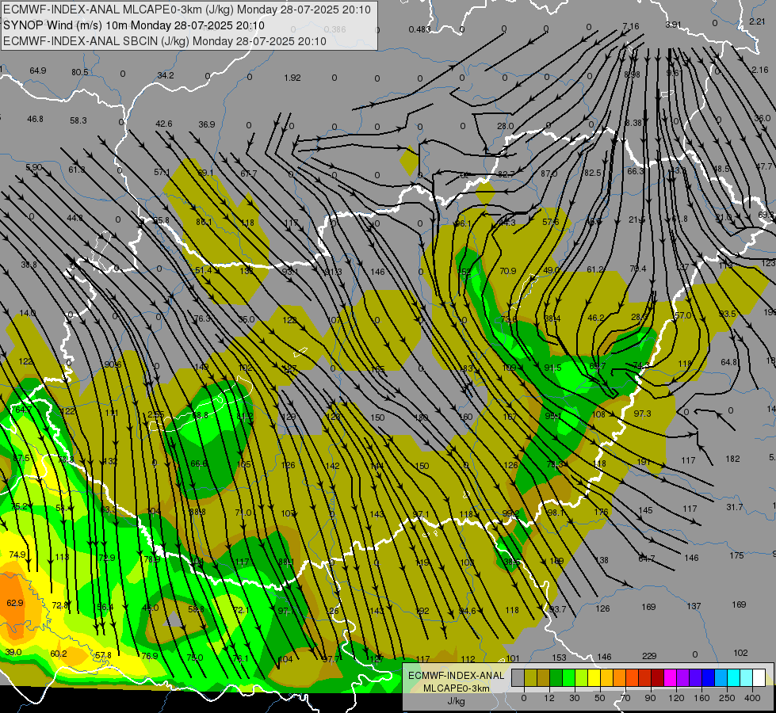Click the '60.2' data value
The image size is (776, 713).
[59, 654]
